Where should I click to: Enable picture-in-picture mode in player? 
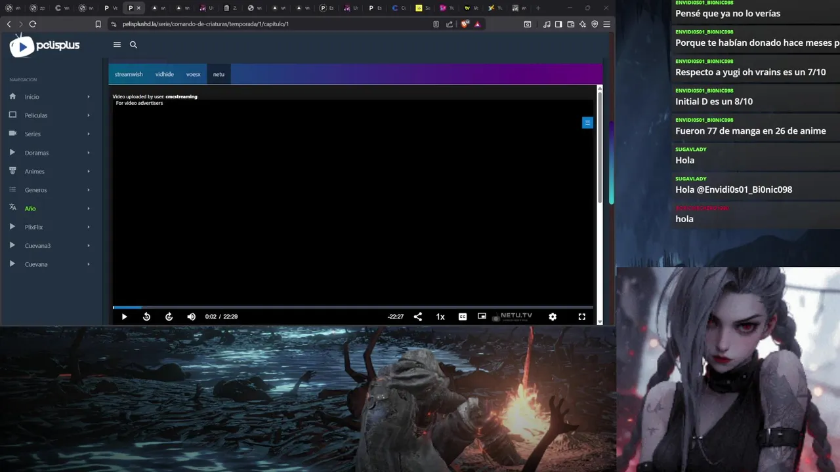[482, 316]
